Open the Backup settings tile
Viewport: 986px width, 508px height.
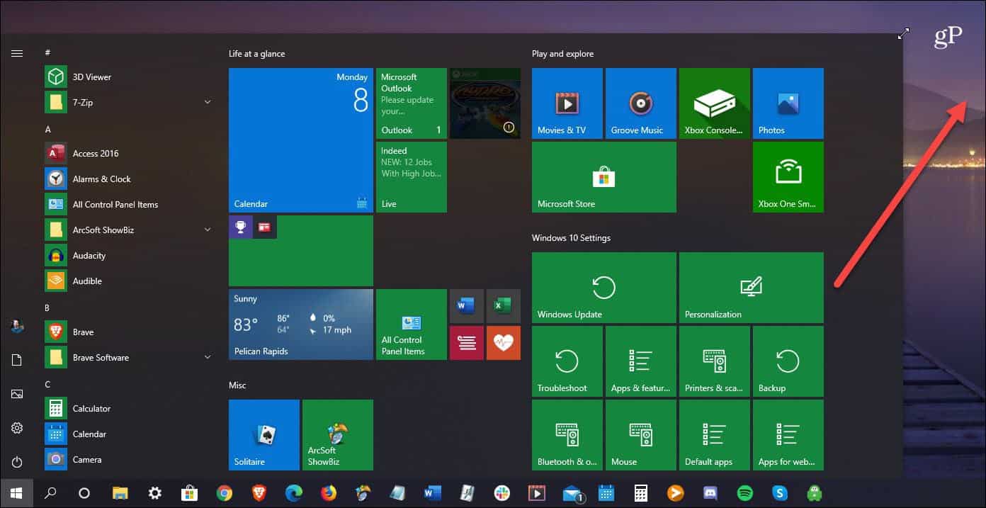[x=788, y=361]
